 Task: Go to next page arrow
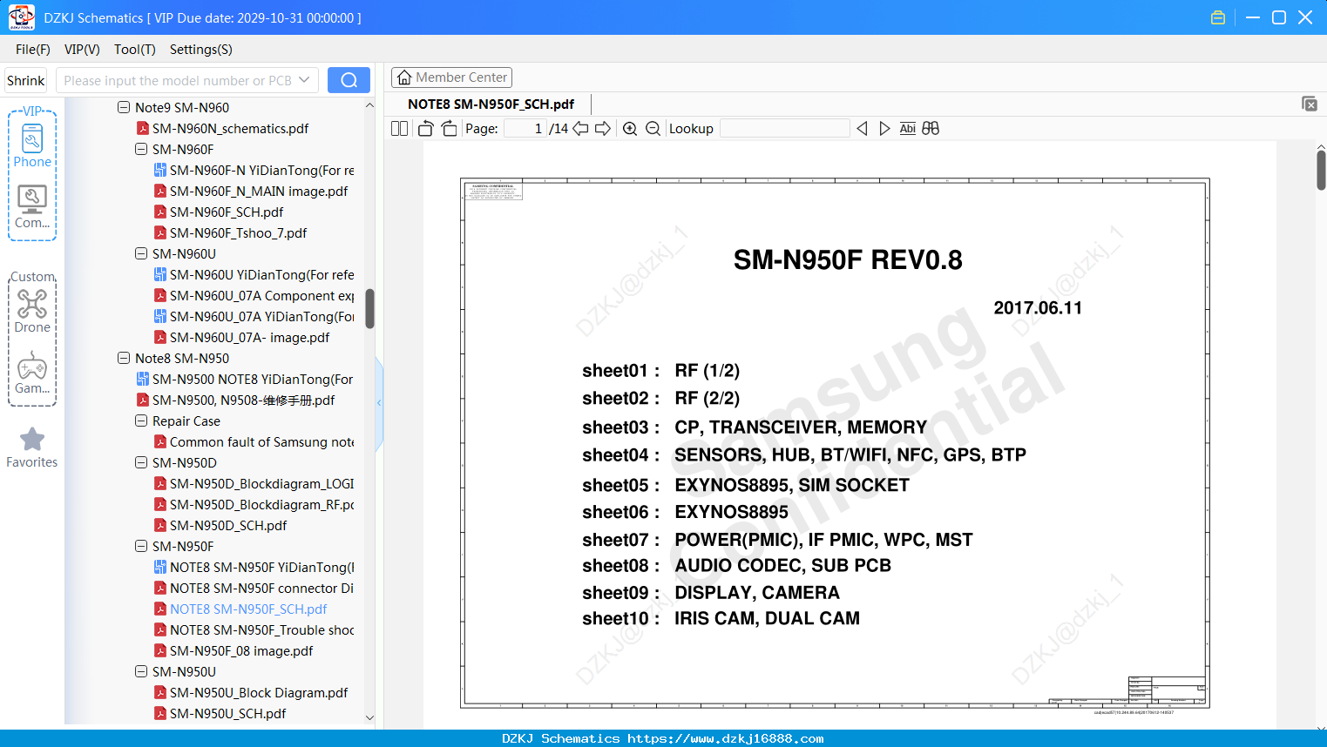[x=603, y=129]
